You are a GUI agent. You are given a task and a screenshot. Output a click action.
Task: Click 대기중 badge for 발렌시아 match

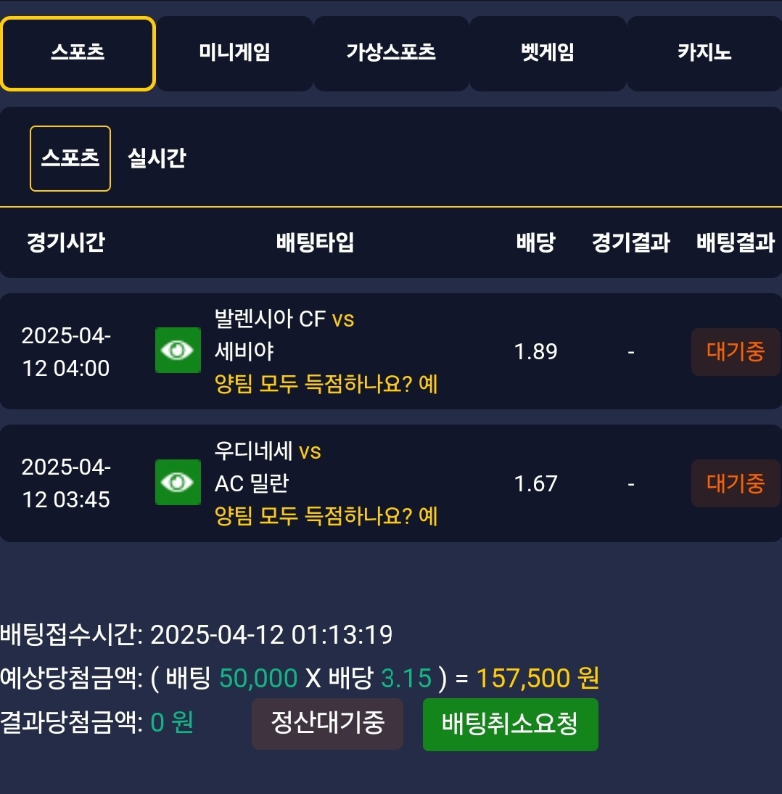736,352
